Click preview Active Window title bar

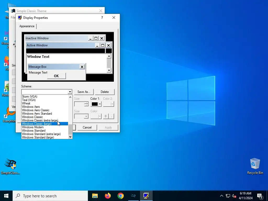(x=60, y=45)
